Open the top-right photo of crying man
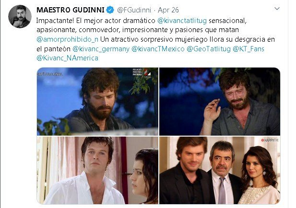296x208 pixels. [220, 102]
